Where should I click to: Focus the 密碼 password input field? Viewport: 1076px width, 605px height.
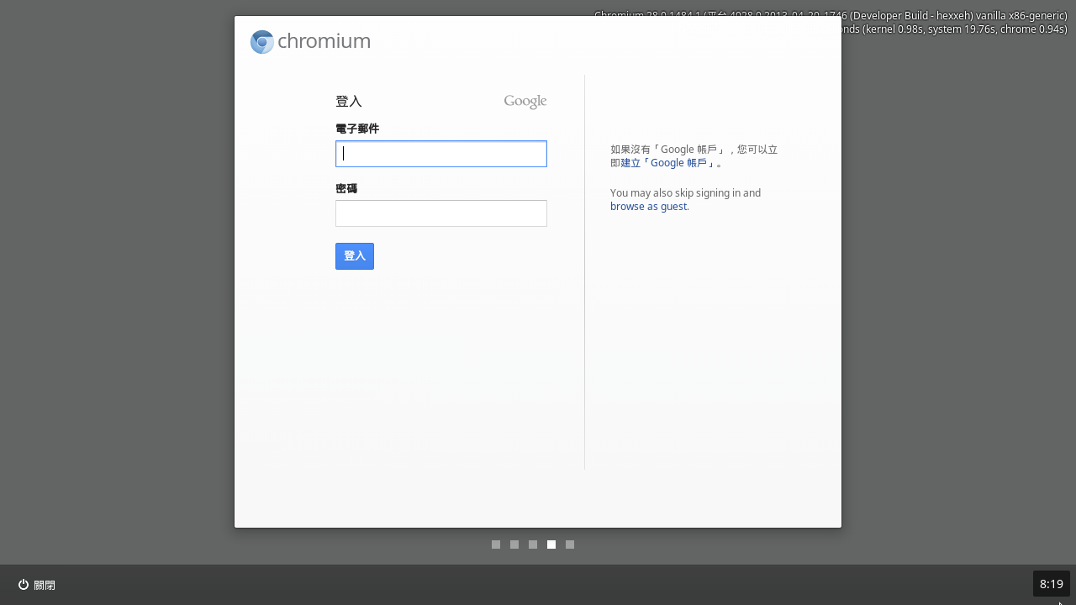click(441, 213)
